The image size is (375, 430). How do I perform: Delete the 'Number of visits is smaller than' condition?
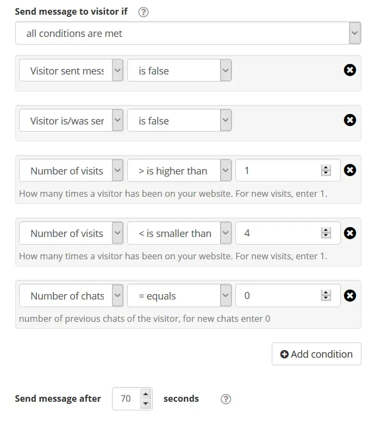350,233
